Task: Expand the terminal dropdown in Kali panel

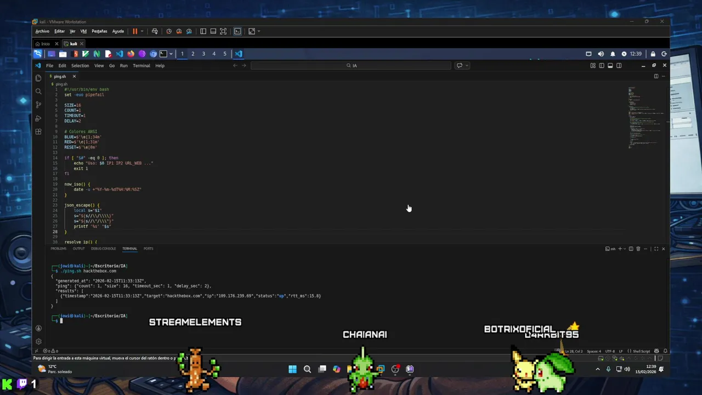Action: tap(171, 54)
